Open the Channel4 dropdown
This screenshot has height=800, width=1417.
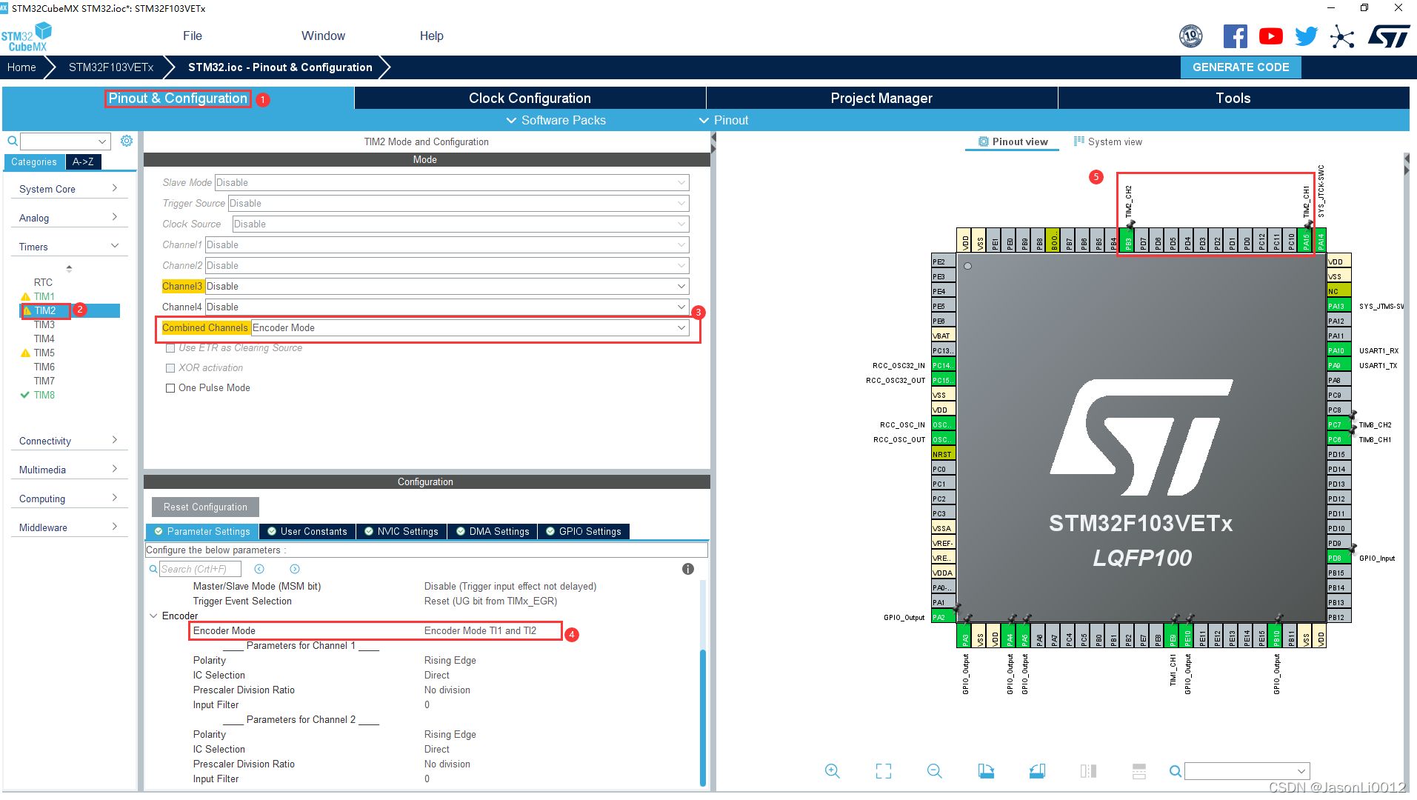click(447, 307)
